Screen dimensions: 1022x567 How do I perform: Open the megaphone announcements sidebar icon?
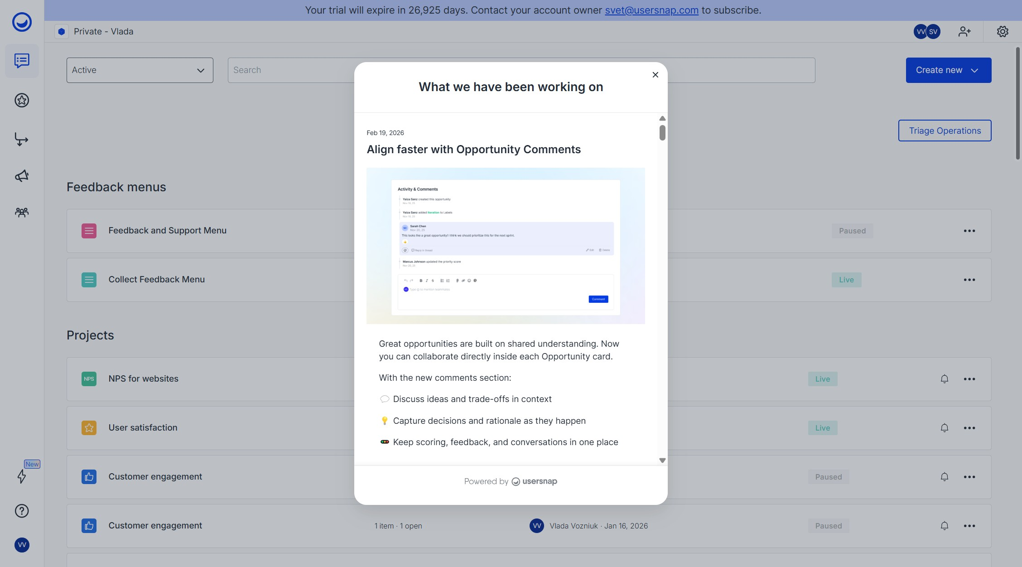pos(22,176)
